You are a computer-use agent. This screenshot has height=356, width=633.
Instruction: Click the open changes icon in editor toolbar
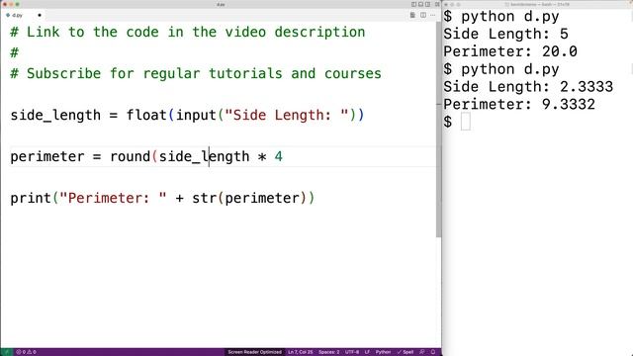(x=412, y=16)
